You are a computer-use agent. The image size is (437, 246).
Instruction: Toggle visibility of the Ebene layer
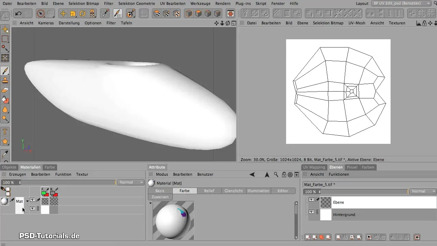(311, 200)
